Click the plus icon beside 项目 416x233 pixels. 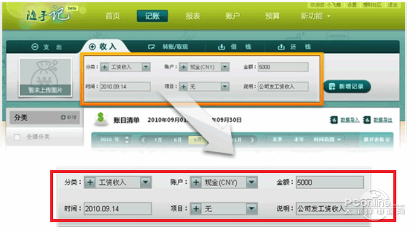183,87
